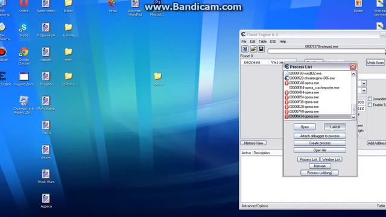
Task: Click the open folder icon in Cheat Engine toolbar
Action: (253, 49)
